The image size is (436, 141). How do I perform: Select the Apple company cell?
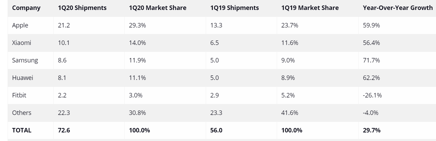click(x=20, y=25)
